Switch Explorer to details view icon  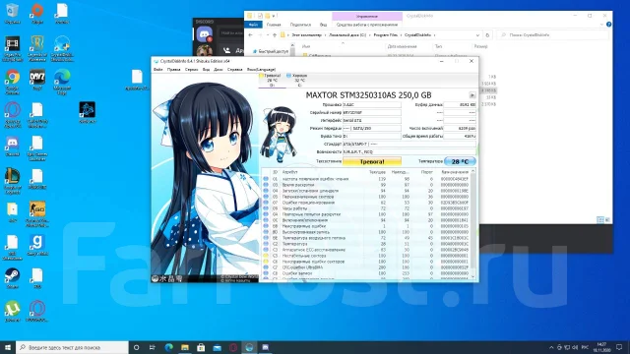pos(599,219)
